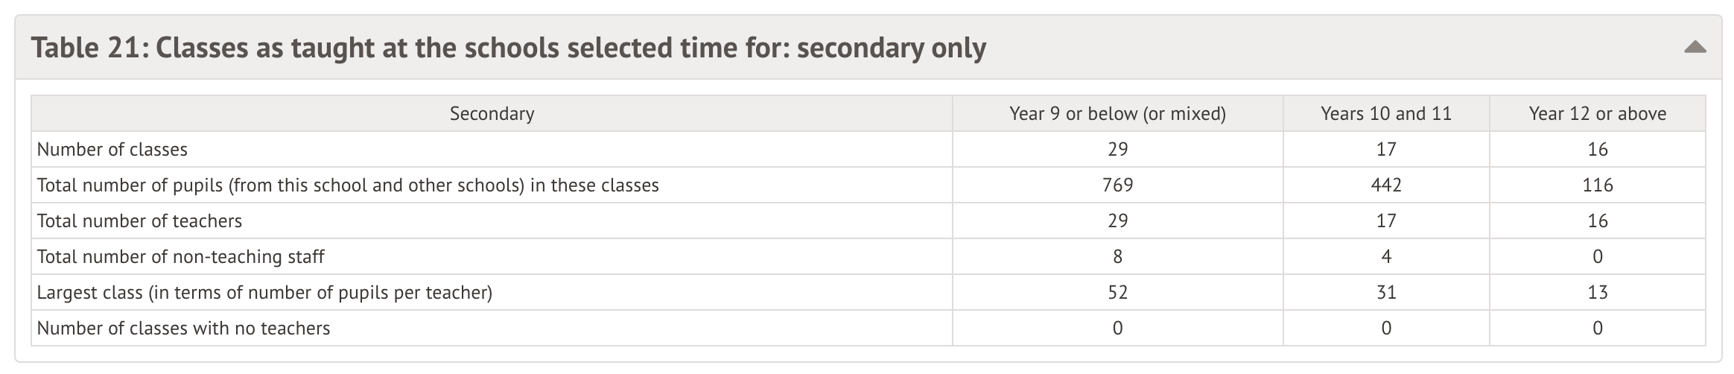Select the pupils value 116 cell
1734x374 pixels.
(1597, 186)
